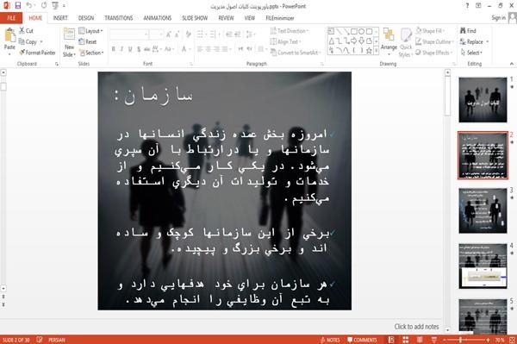Click the Paste clipboard icon

9,35
